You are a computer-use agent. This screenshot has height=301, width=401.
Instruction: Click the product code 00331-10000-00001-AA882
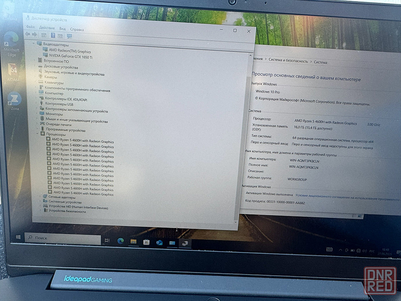[286, 202]
